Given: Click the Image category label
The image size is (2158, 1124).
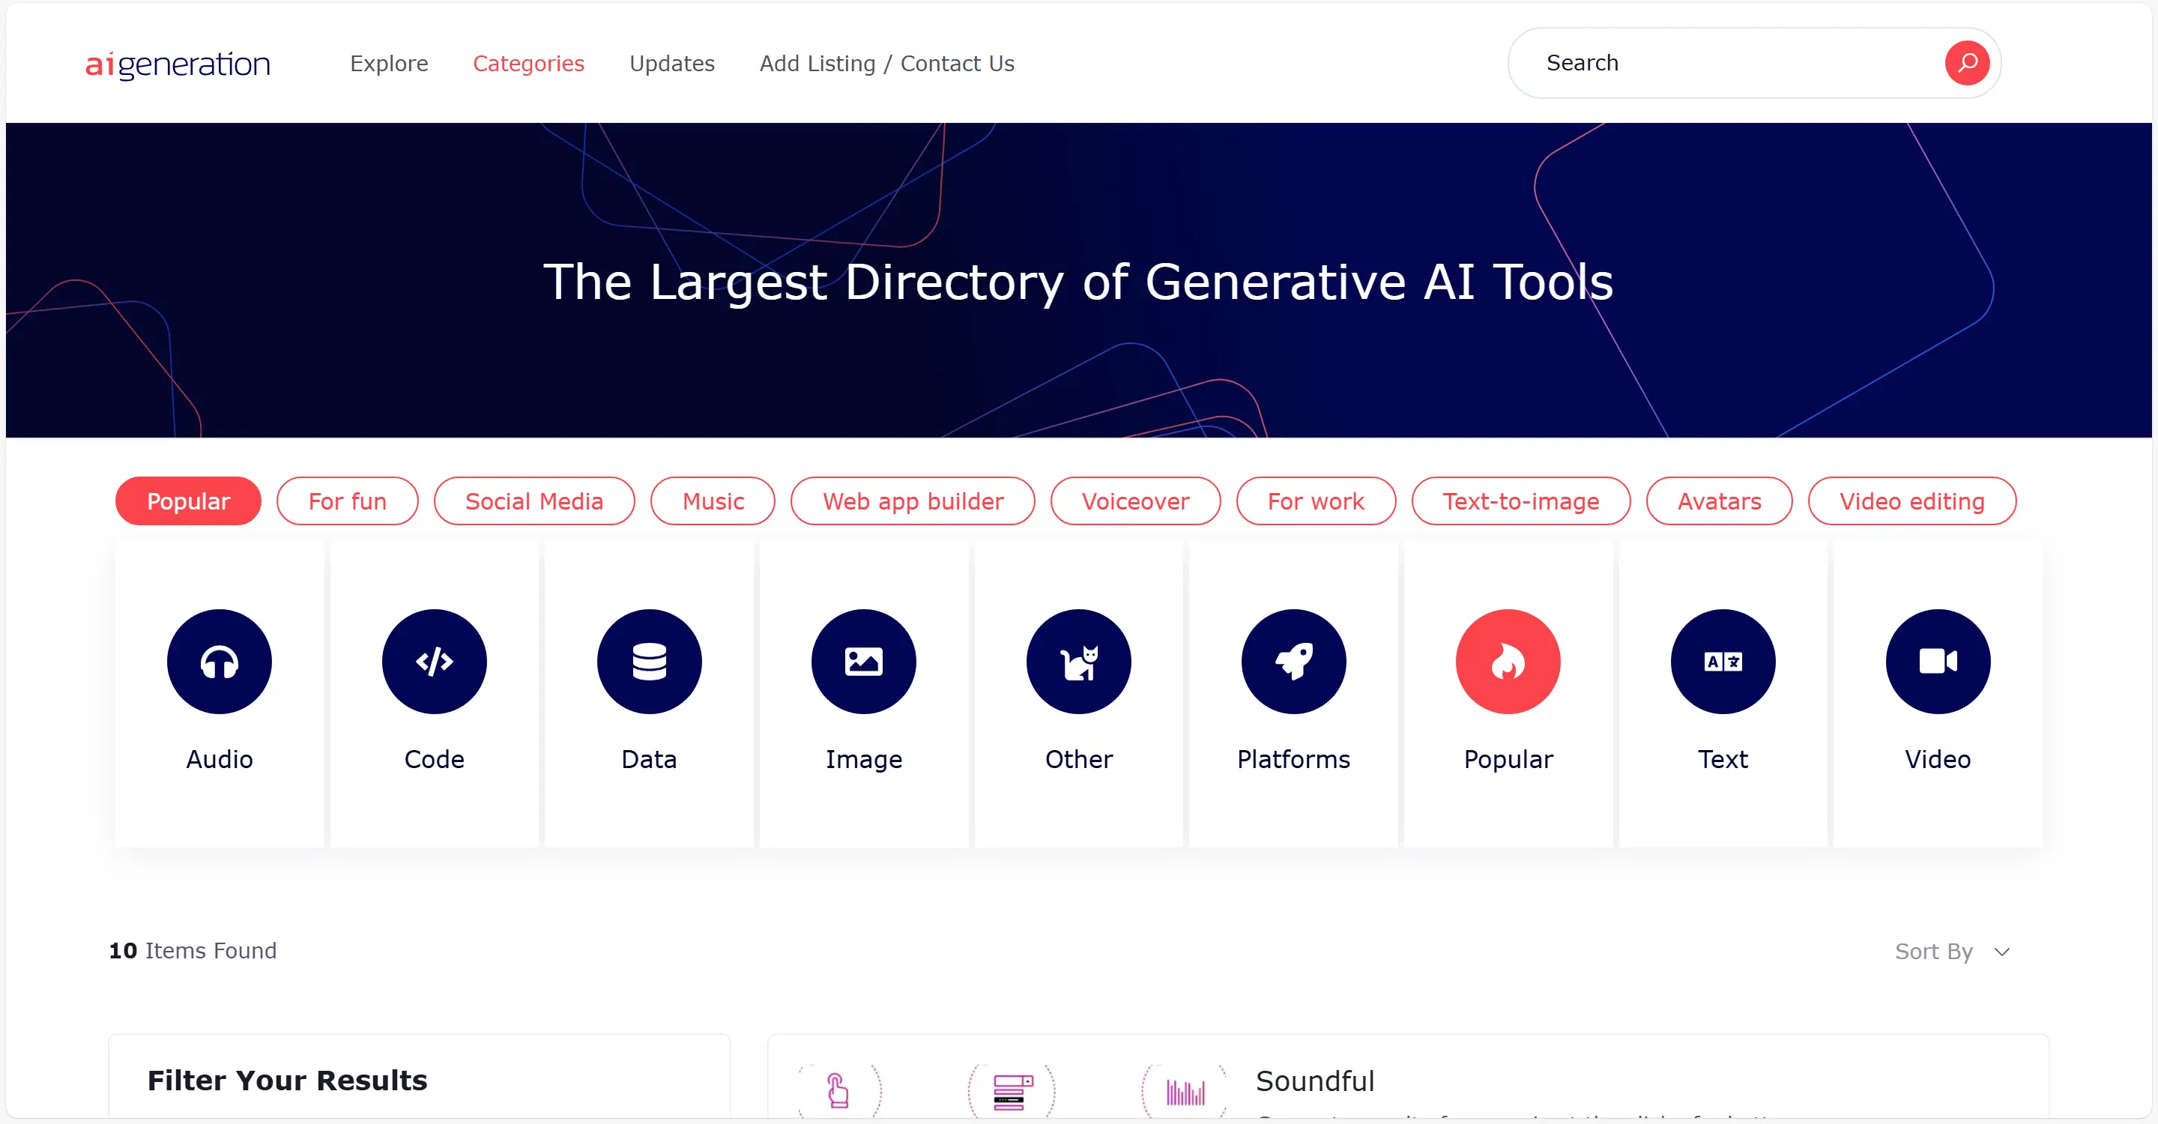Looking at the screenshot, I should [x=864, y=759].
